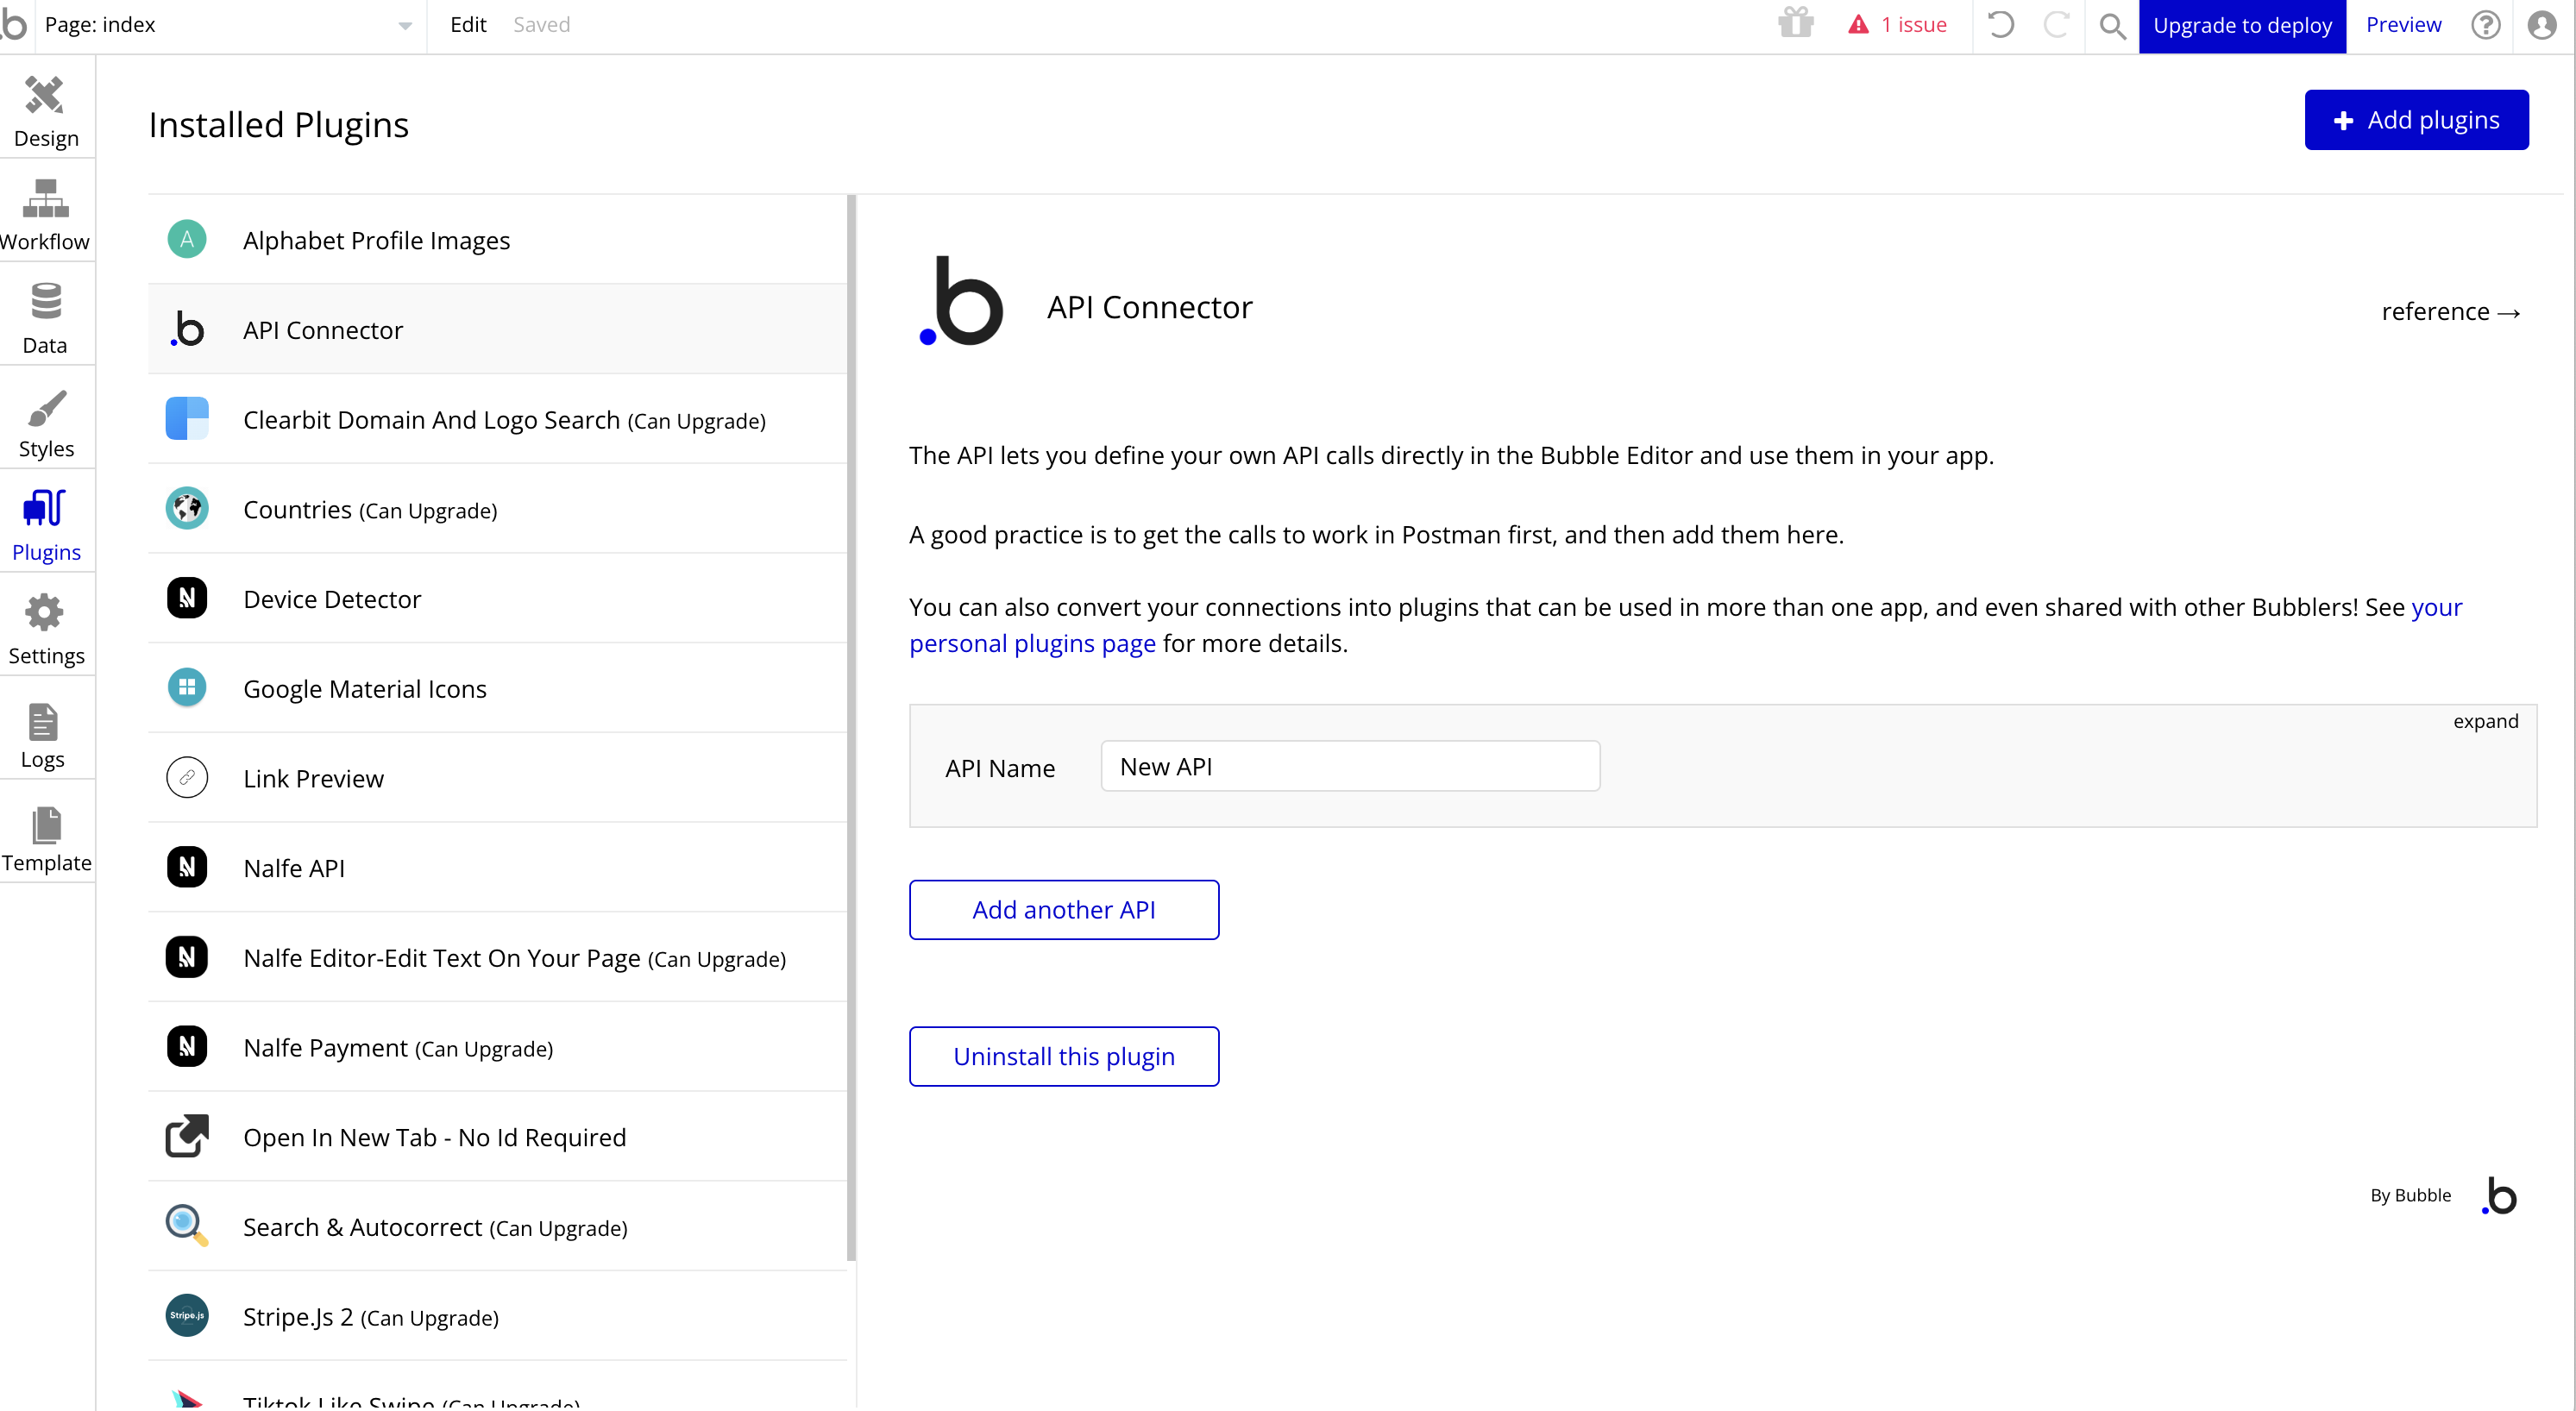Click the plugin list scrollbar
Viewport: 2576px width, 1411px height.
[x=851, y=728]
